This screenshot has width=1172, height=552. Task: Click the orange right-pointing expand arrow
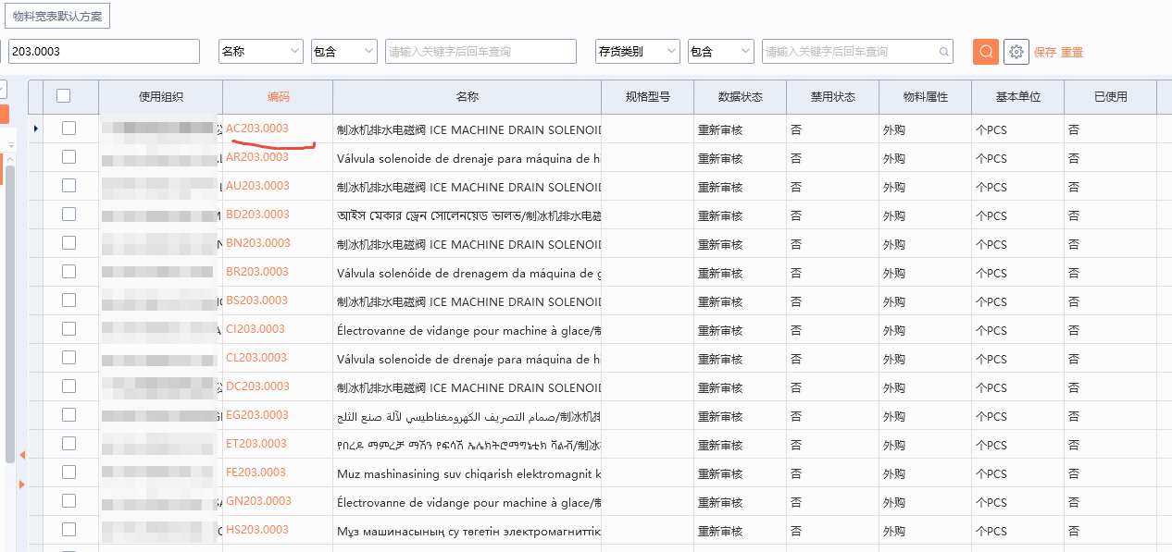(x=22, y=484)
